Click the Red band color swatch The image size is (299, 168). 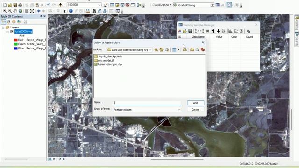16,40
